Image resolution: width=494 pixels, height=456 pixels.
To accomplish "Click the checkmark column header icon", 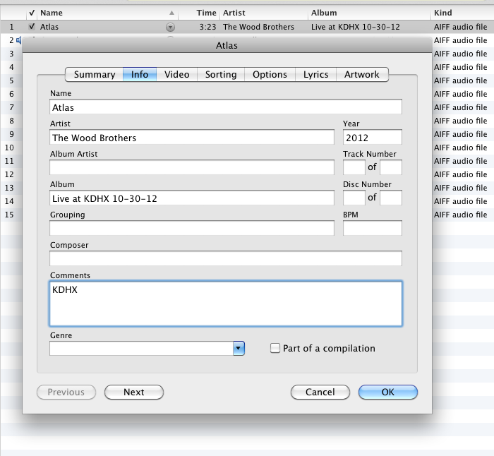I will pos(32,13).
